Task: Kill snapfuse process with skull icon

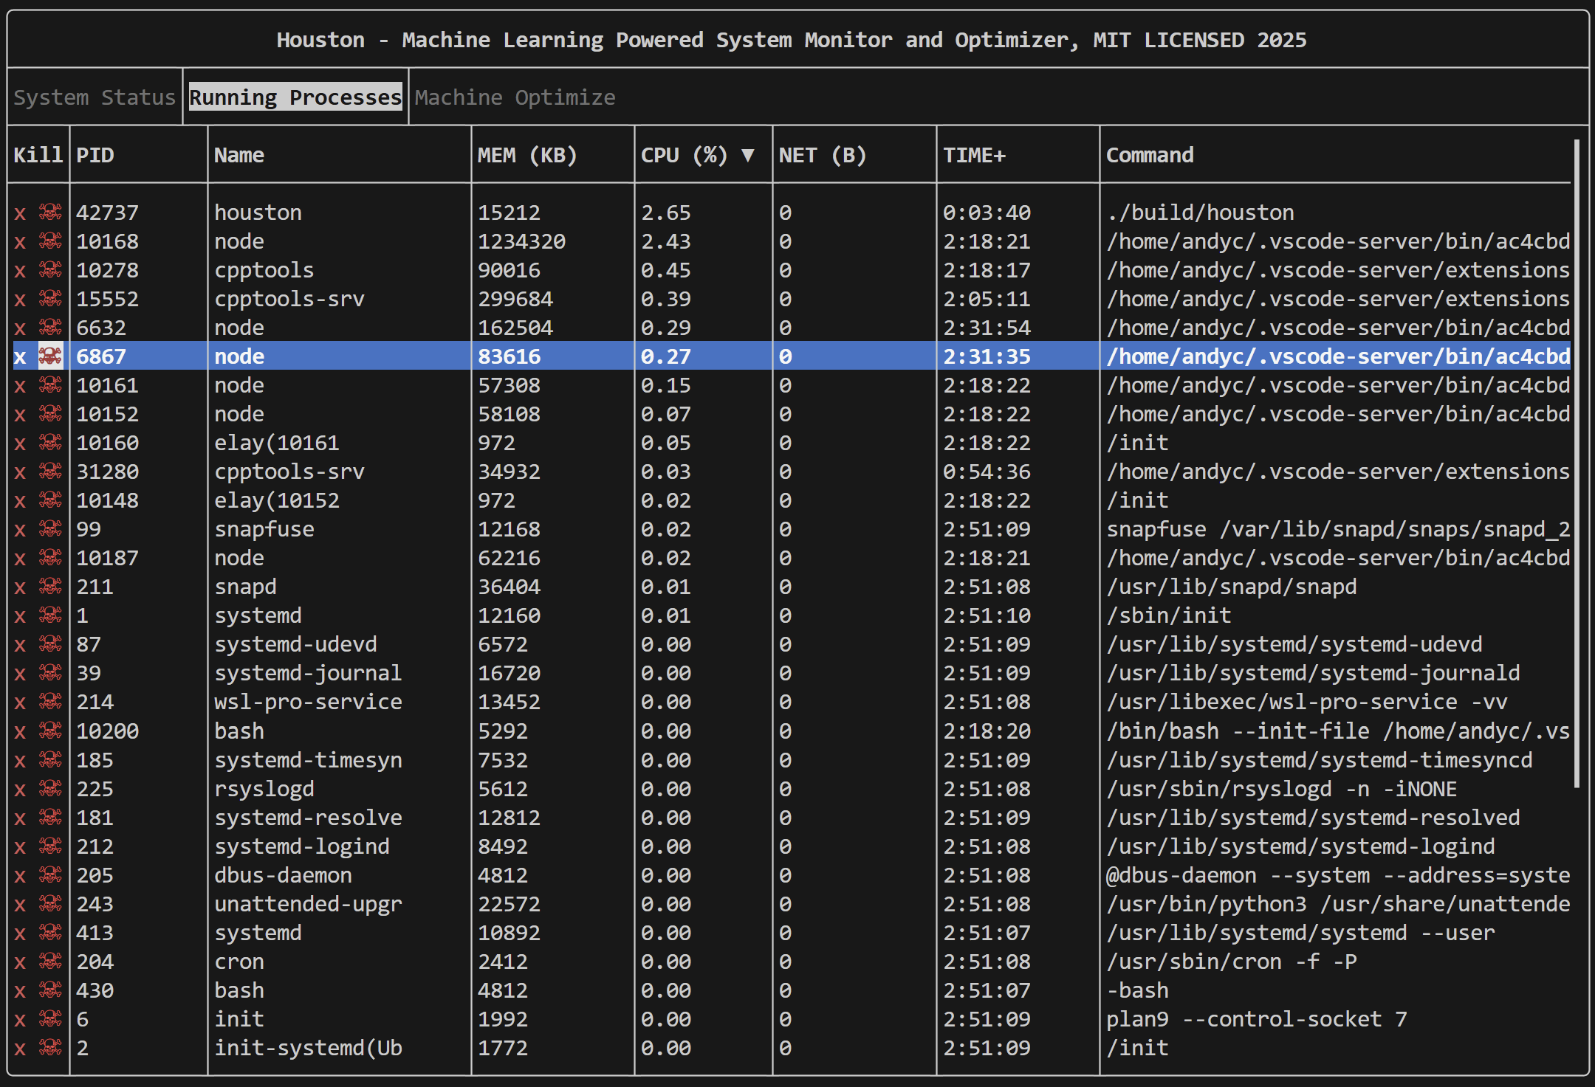Action: click(x=50, y=529)
